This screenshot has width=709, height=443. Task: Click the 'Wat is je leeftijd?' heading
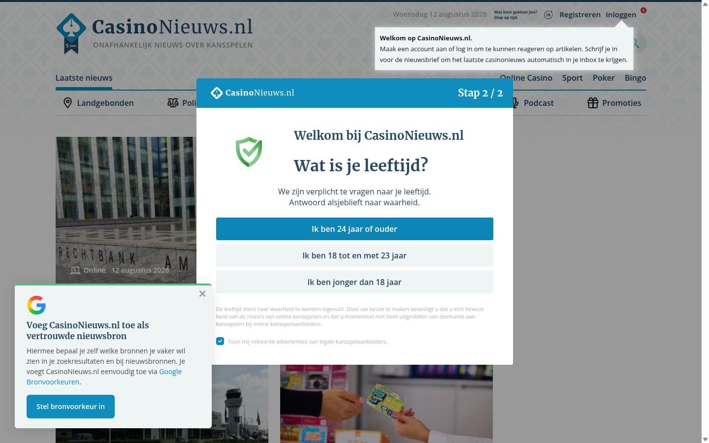(361, 166)
